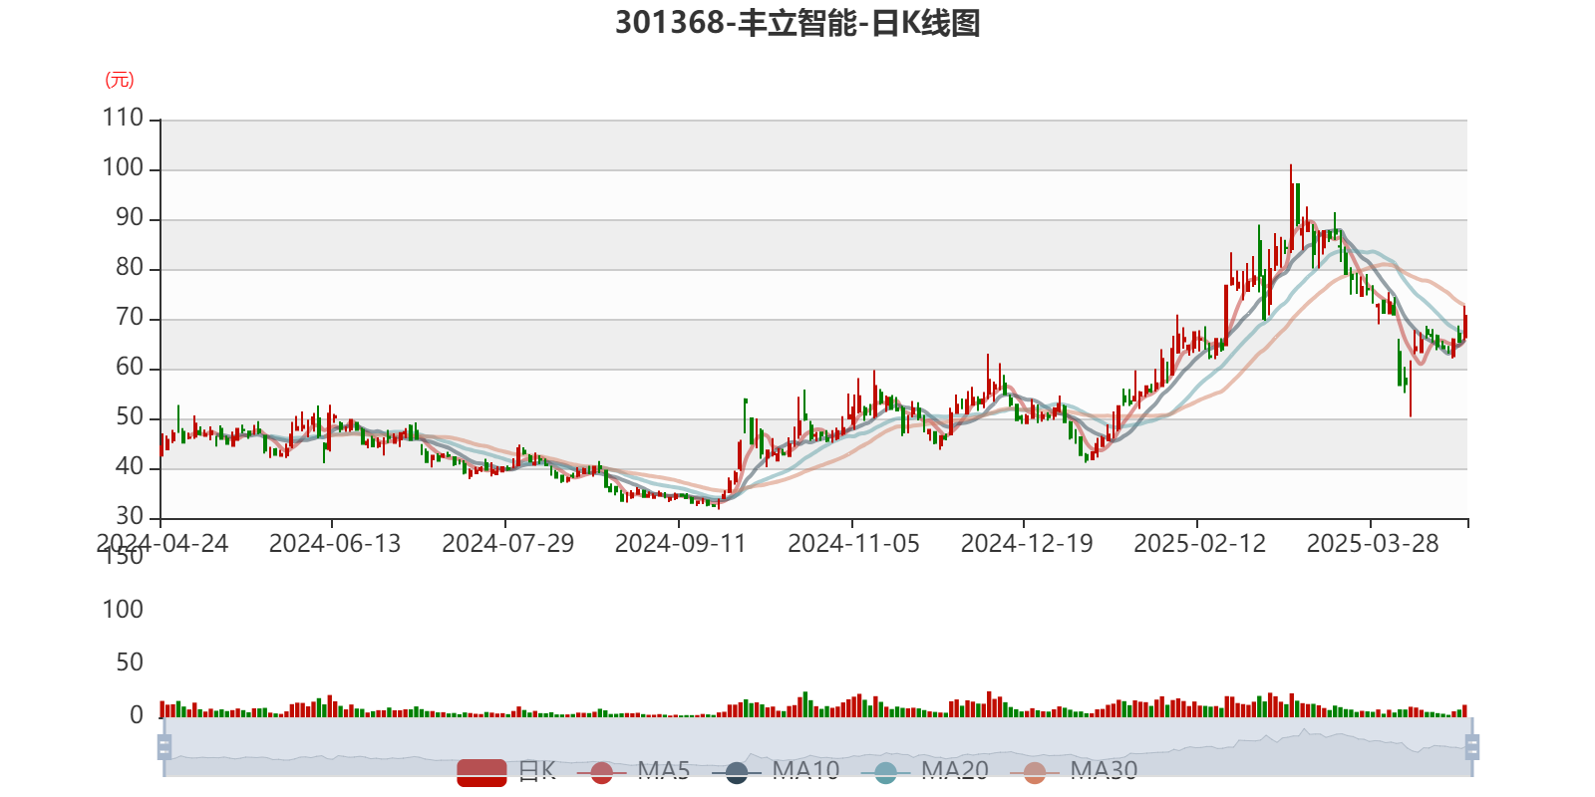
Task: Click the 2024-09-11 date axis label
Action: click(x=681, y=544)
